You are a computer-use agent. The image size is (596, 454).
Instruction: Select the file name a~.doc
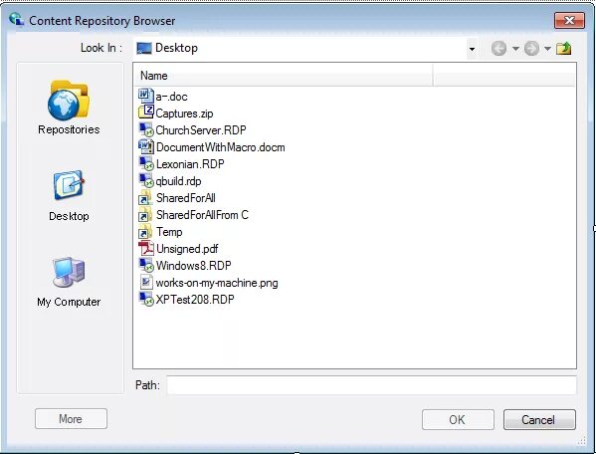click(171, 97)
